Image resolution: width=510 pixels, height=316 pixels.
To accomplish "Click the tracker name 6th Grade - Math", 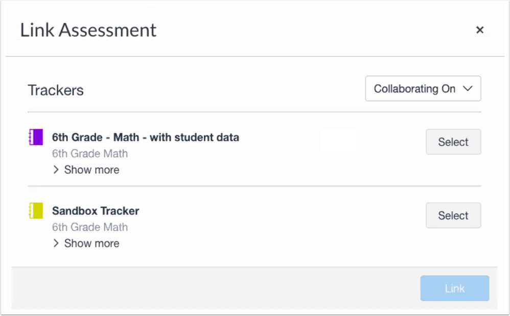I will pyautogui.click(x=146, y=137).
